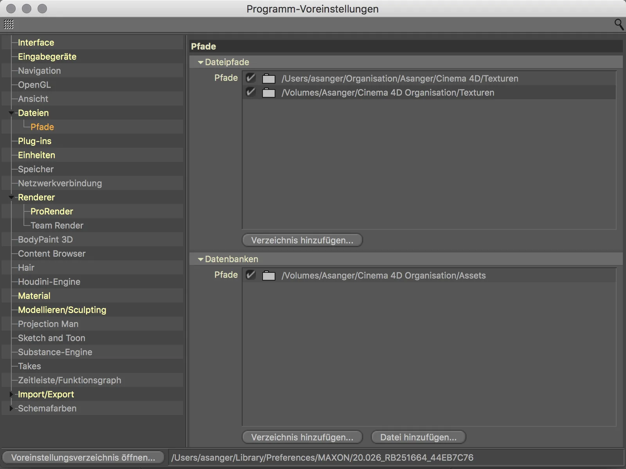Click the Pfade panel header

(x=406, y=46)
